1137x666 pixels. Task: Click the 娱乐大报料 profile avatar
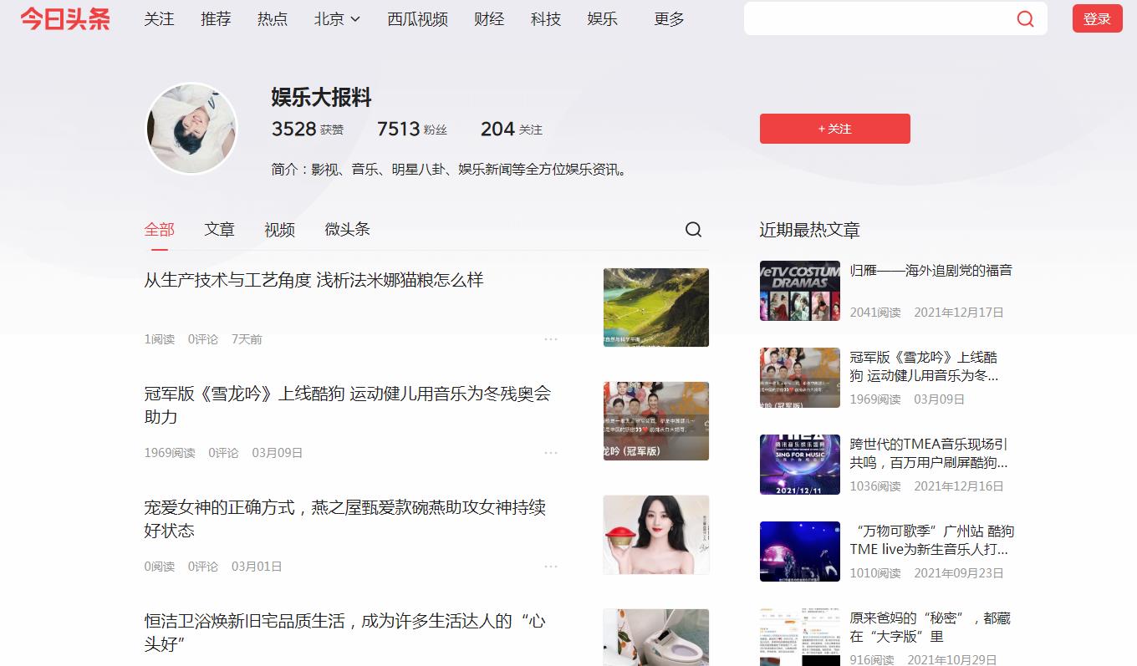191,129
